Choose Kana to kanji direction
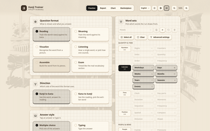 90,97
